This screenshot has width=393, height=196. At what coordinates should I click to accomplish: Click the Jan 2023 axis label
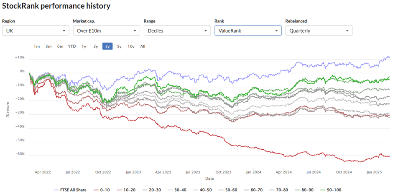point(133,172)
